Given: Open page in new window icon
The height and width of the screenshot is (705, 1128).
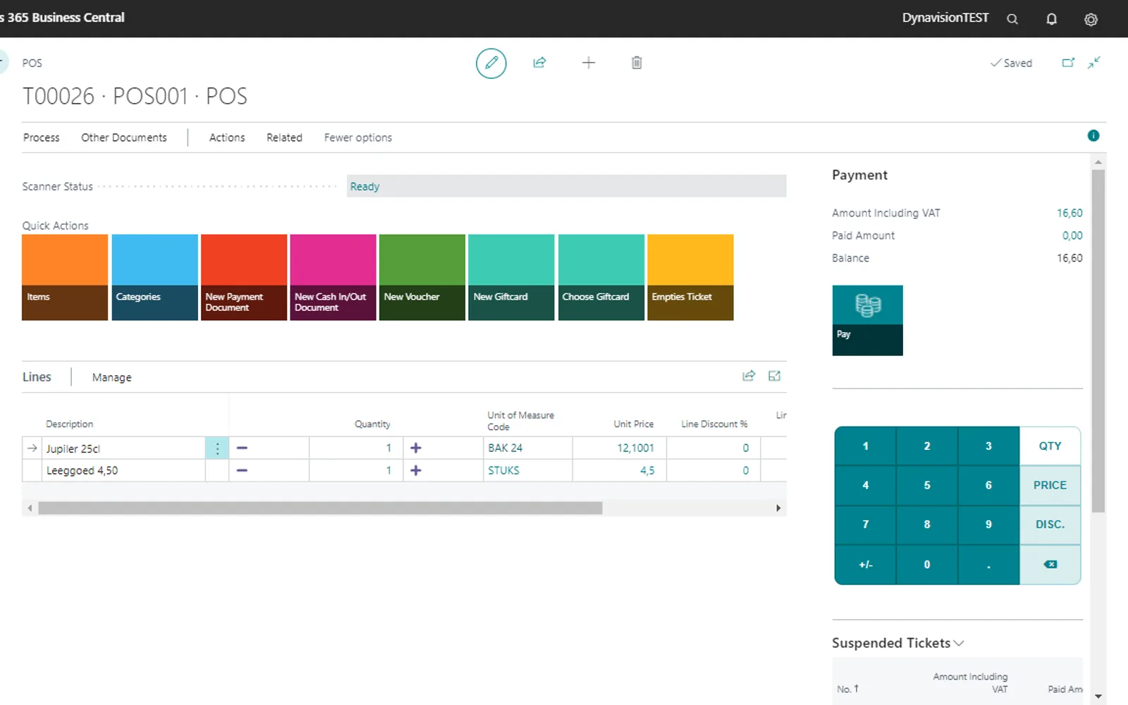Looking at the screenshot, I should click(1068, 63).
